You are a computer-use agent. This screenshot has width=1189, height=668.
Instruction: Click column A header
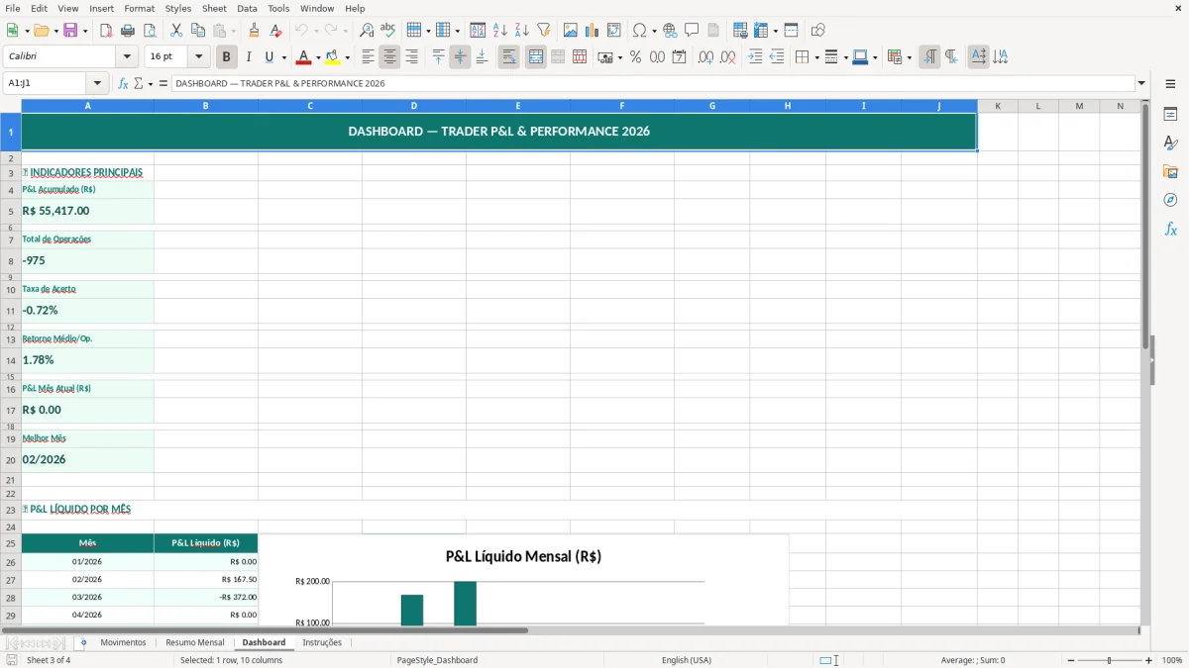[x=87, y=106]
